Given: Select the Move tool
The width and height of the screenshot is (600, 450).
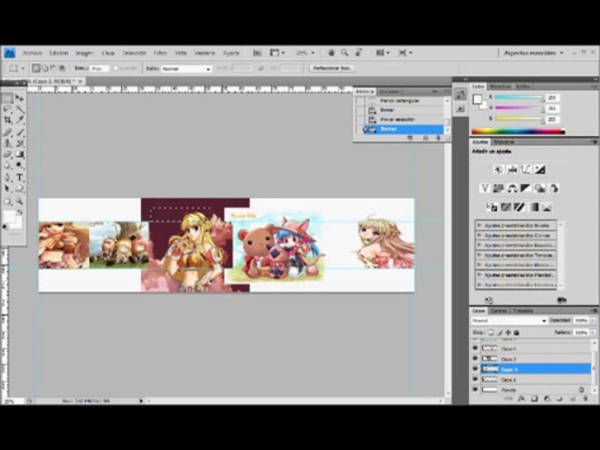Looking at the screenshot, I should coord(19,98).
